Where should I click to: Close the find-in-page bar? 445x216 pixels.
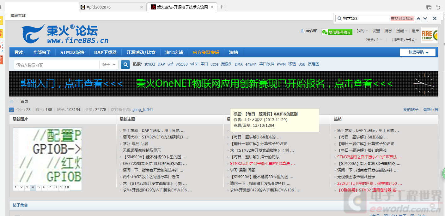pos(435,19)
